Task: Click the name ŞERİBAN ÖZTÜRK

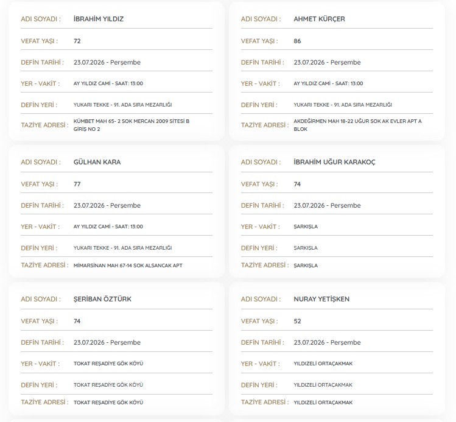Action: click(102, 299)
